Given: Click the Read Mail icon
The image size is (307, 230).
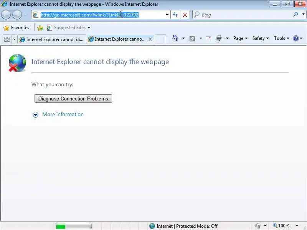Looking at the screenshot, I should coord(208,38).
